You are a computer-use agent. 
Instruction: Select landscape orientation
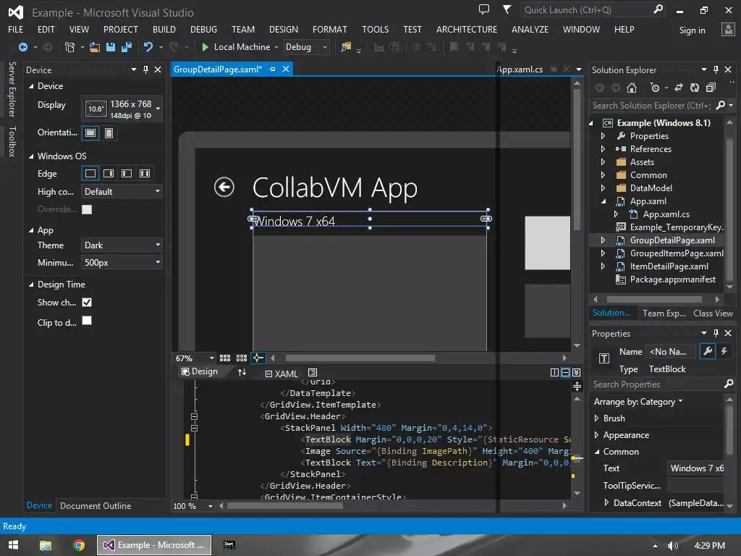click(90, 133)
